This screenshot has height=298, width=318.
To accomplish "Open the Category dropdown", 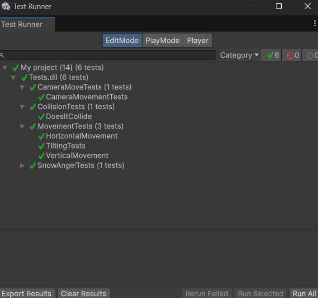I will (x=239, y=55).
